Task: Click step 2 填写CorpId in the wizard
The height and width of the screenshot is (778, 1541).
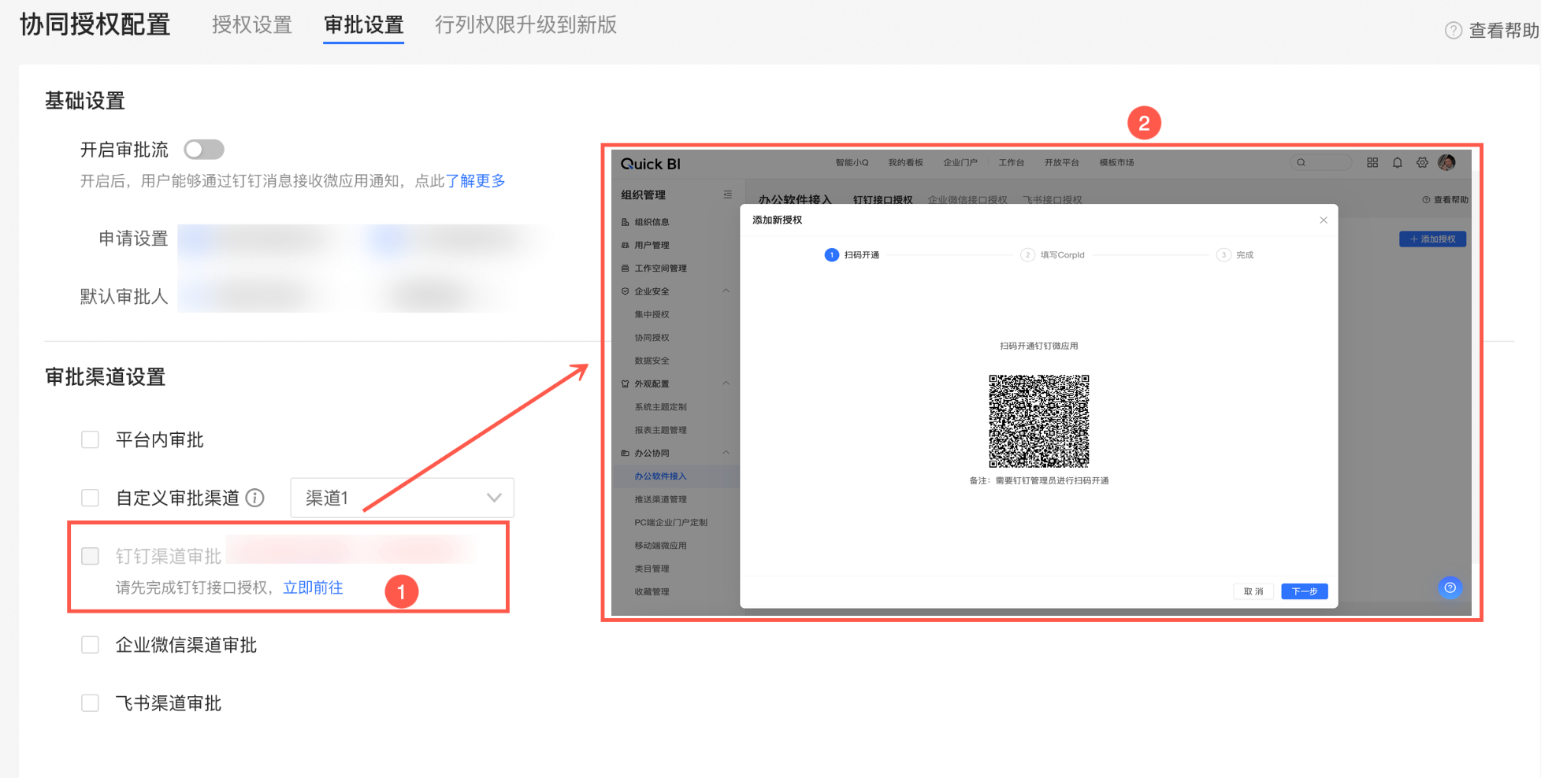Action: [x=1053, y=255]
